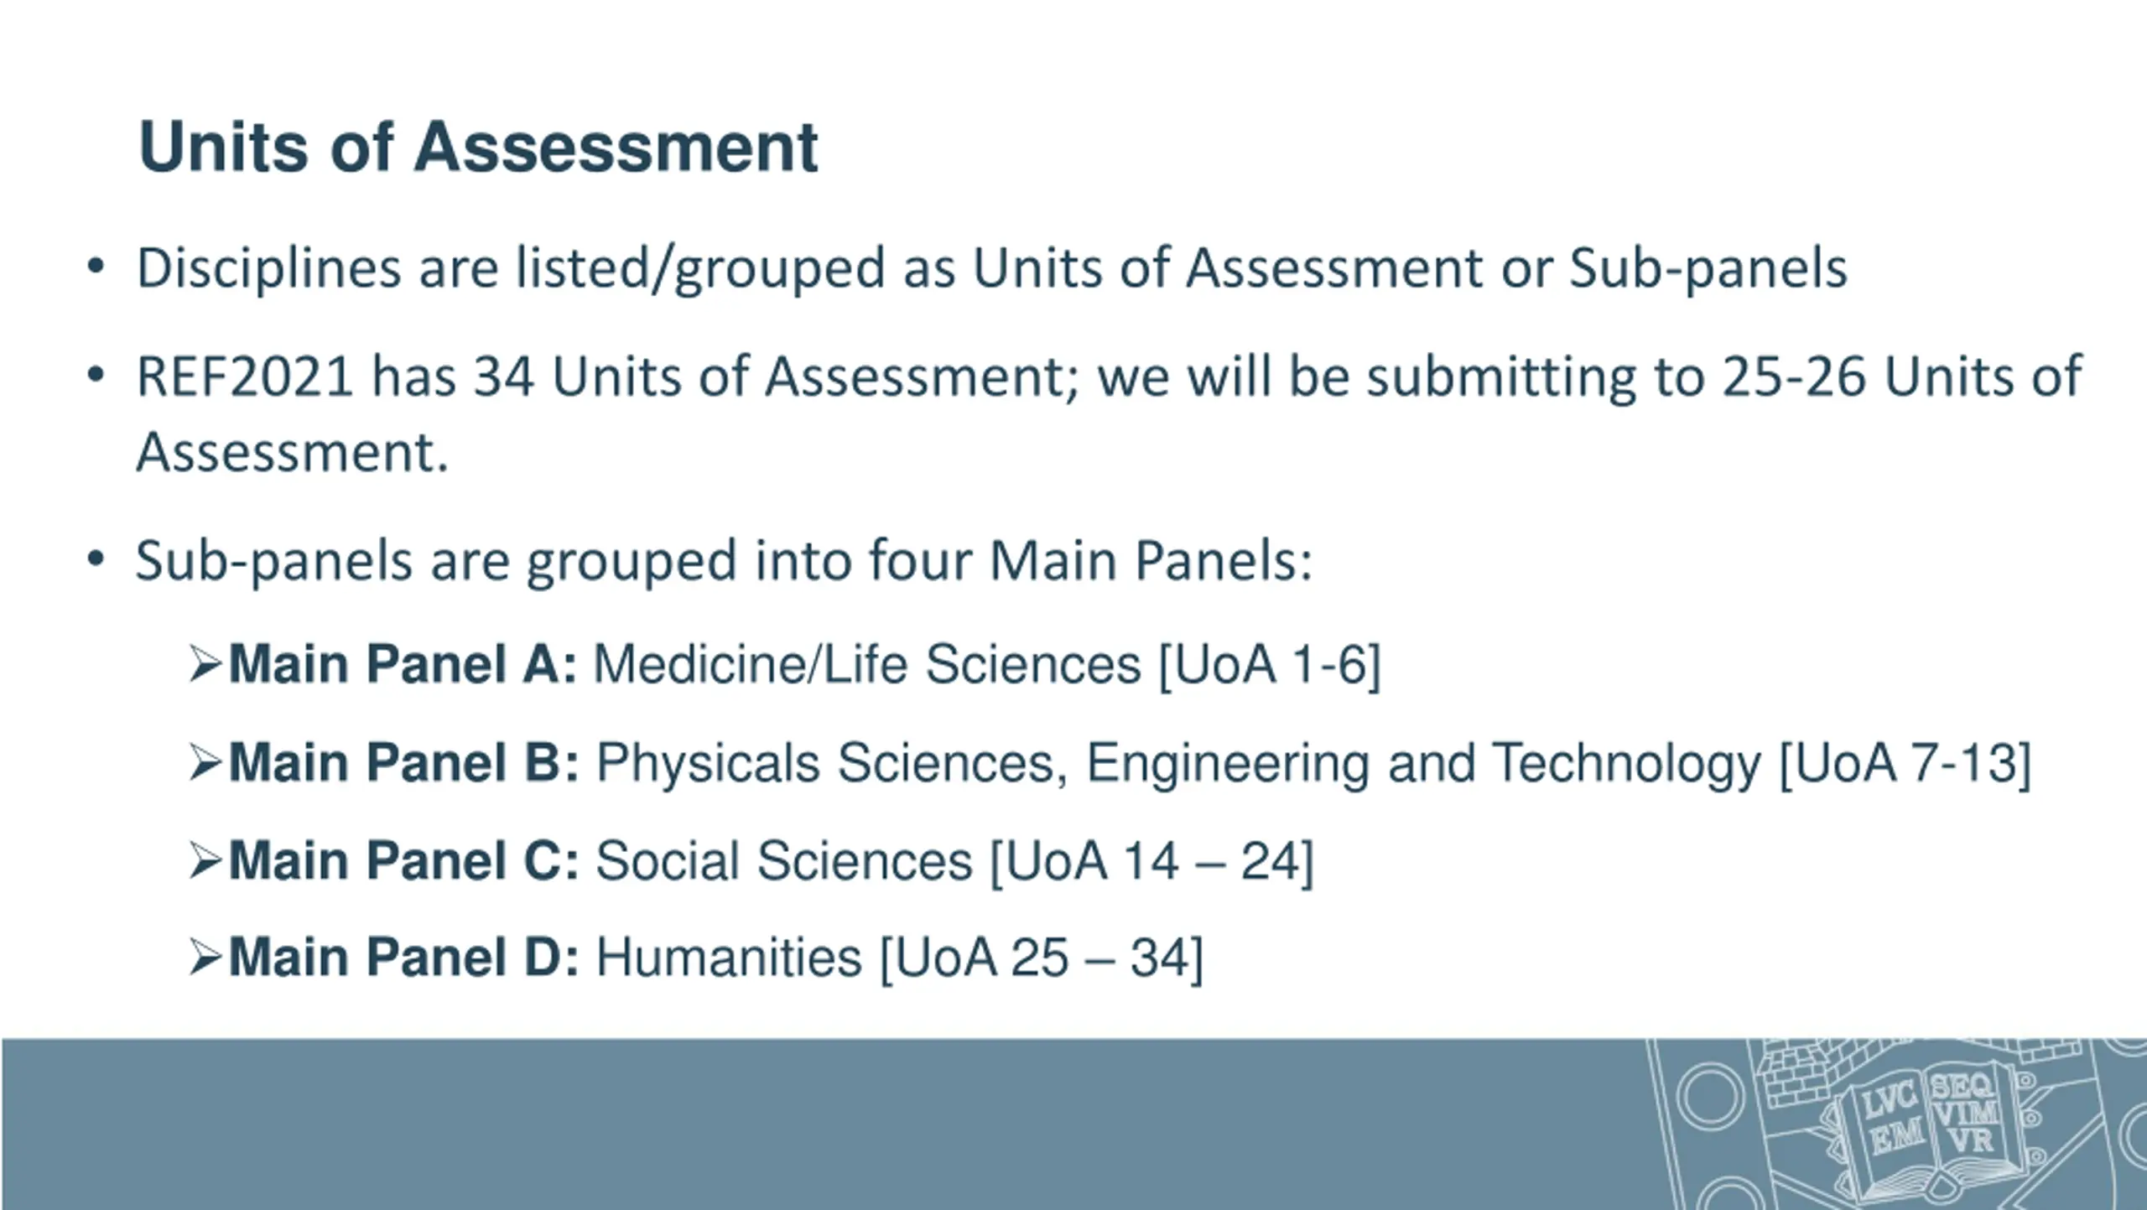Select the arrow bullet before Main Panel D
Screen dimensions: 2147x1210
coord(205,958)
